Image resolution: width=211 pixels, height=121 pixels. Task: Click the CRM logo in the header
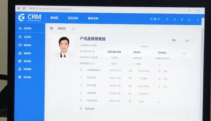[30, 17]
